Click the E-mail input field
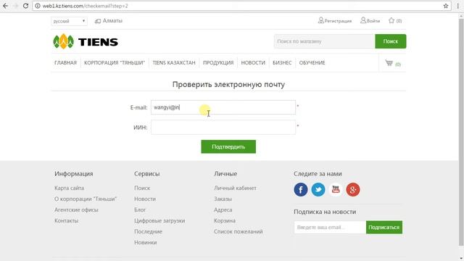 tap(223, 107)
